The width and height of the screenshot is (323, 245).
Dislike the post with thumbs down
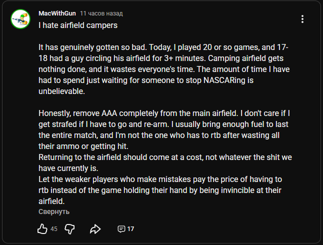point(69,229)
